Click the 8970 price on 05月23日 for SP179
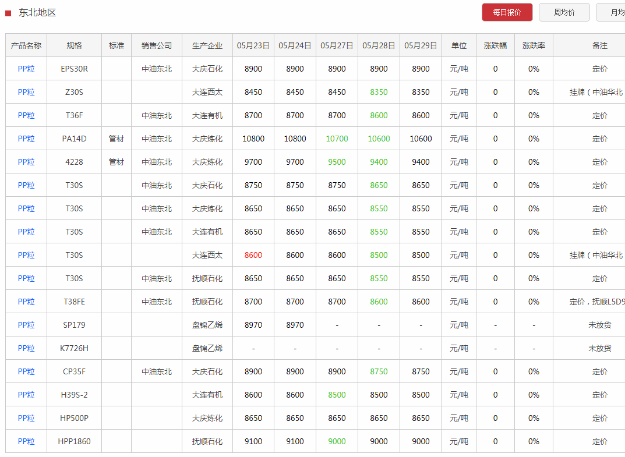 pos(253,325)
